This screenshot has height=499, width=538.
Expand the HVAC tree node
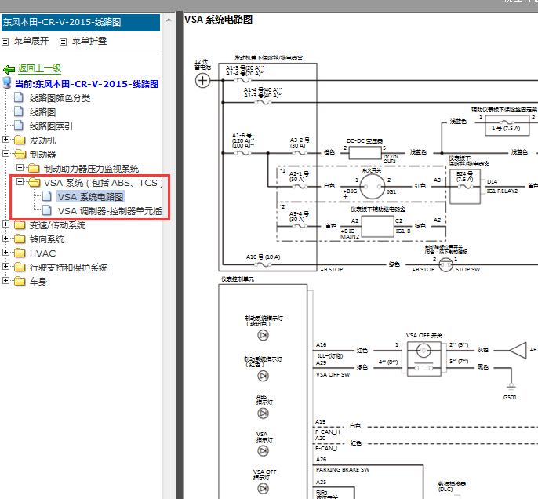click(x=5, y=252)
